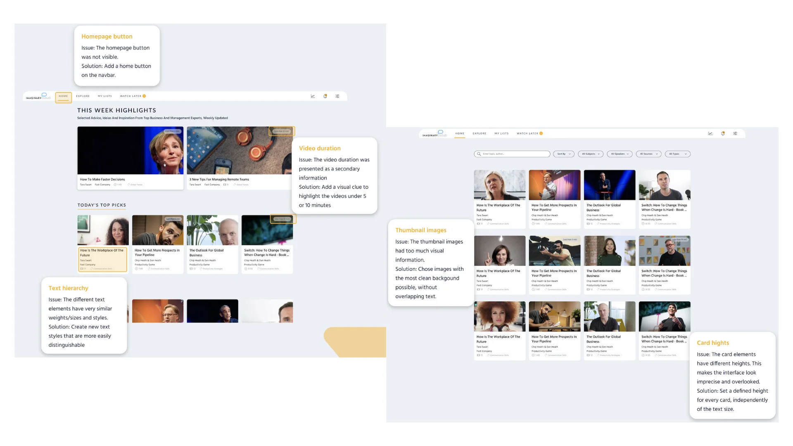The image size is (793, 446).
Task: Expand the All Speakers filter
Action: 620,154
